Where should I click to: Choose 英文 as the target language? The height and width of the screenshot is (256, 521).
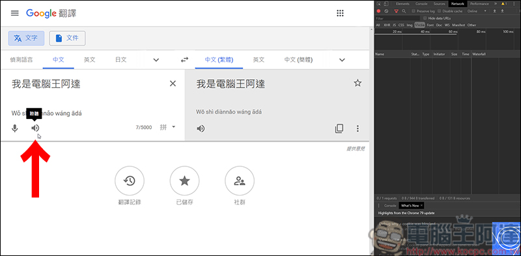coord(259,60)
